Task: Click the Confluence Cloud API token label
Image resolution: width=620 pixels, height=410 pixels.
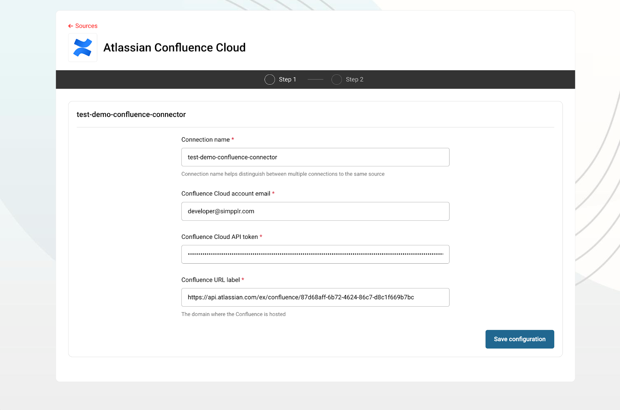Action: (219, 237)
